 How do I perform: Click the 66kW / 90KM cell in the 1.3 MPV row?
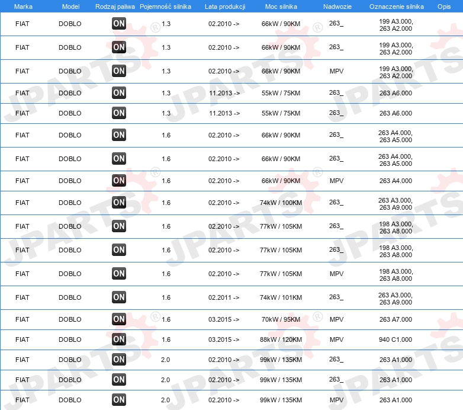[x=281, y=72]
